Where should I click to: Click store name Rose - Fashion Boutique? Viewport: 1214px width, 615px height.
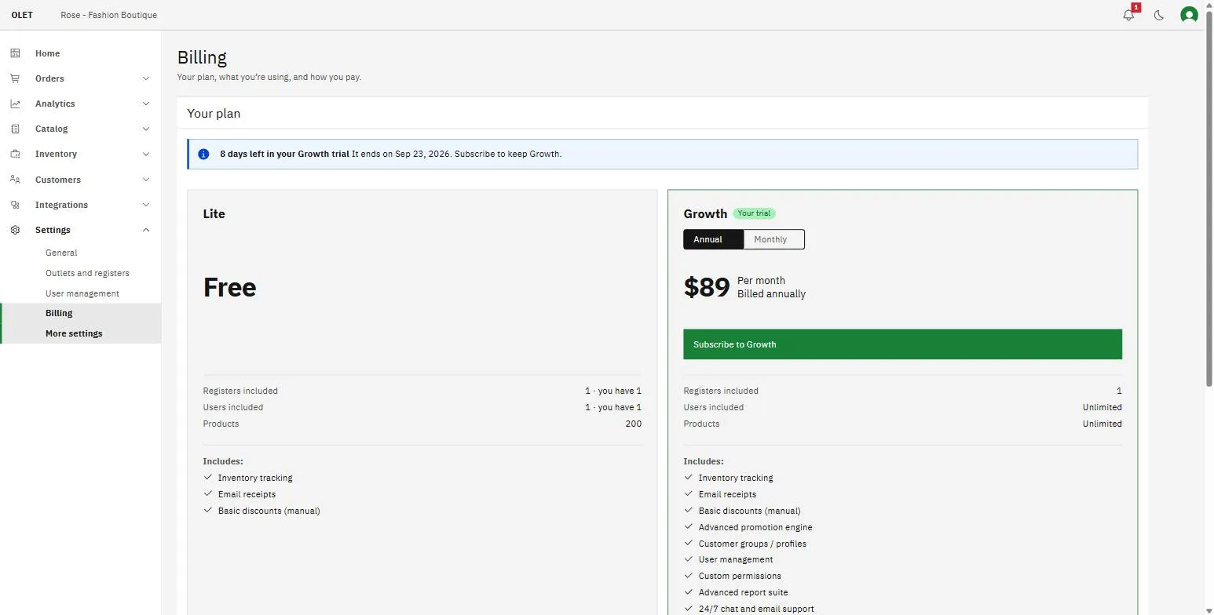pos(108,15)
